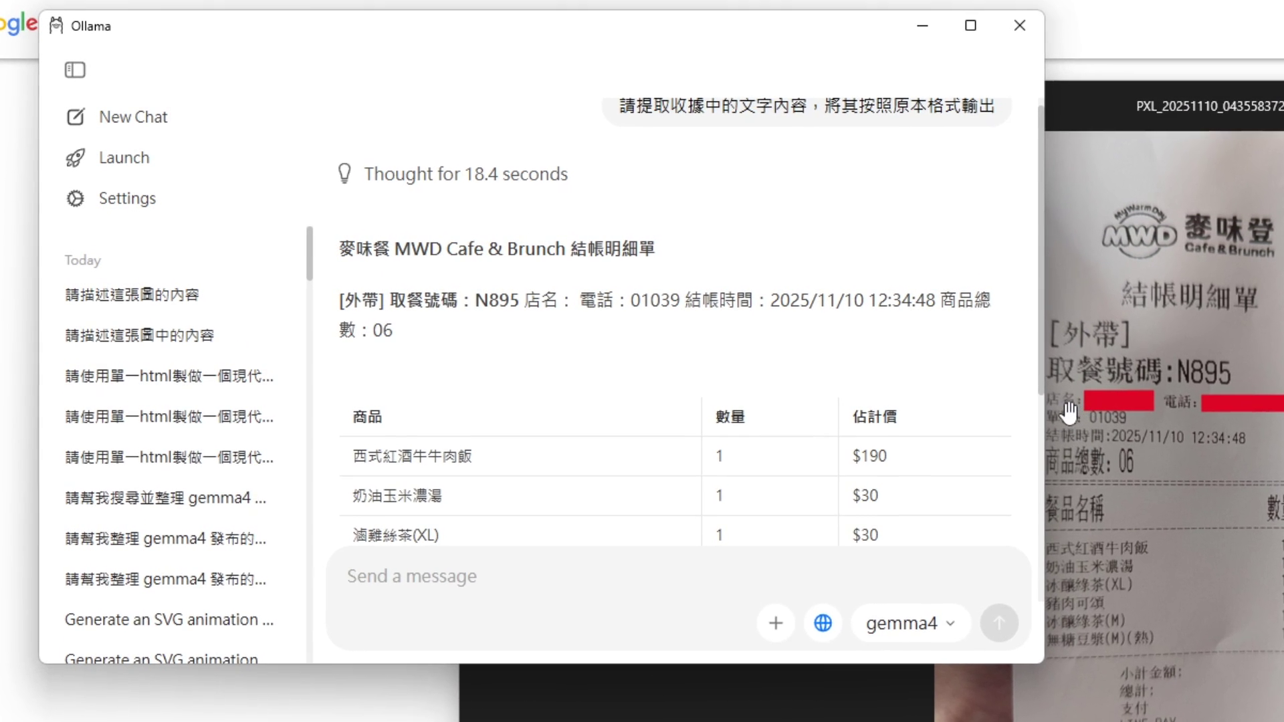Close the Ollama window
Viewport: 1284px width, 722px height.
(x=1019, y=25)
